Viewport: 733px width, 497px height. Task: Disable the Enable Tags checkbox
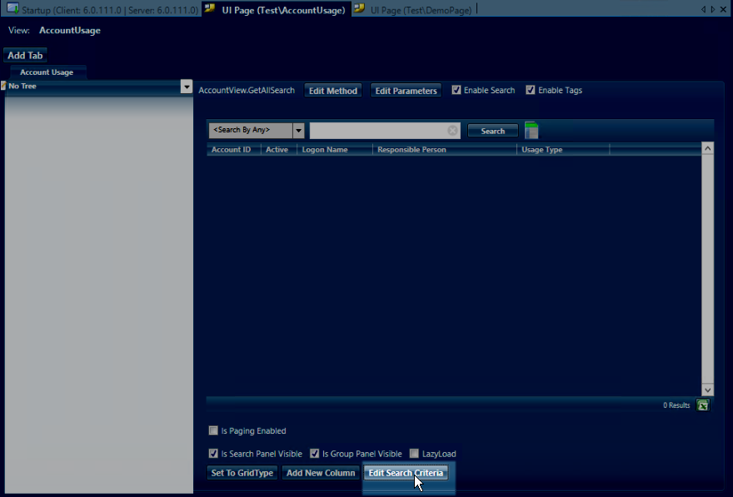click(x=531, y=90)
